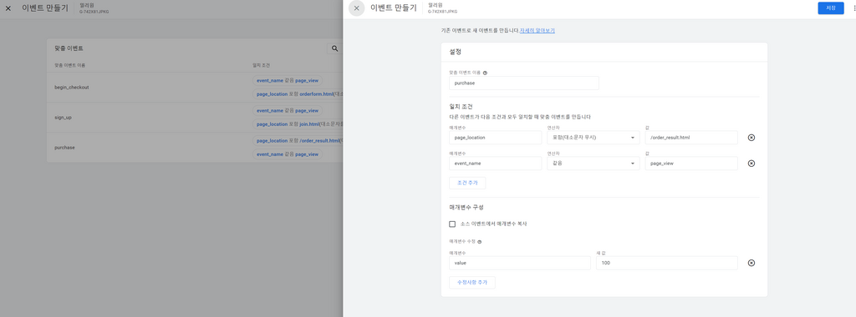Click the blue 저장 save button
856x317 pixels.
click(830, 8)
